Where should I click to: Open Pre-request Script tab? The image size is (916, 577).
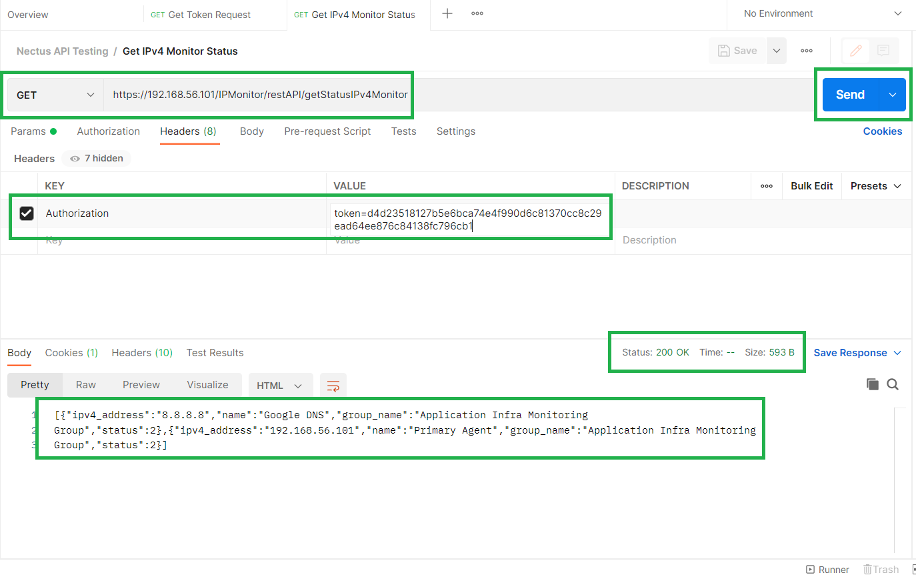(327, 131)
